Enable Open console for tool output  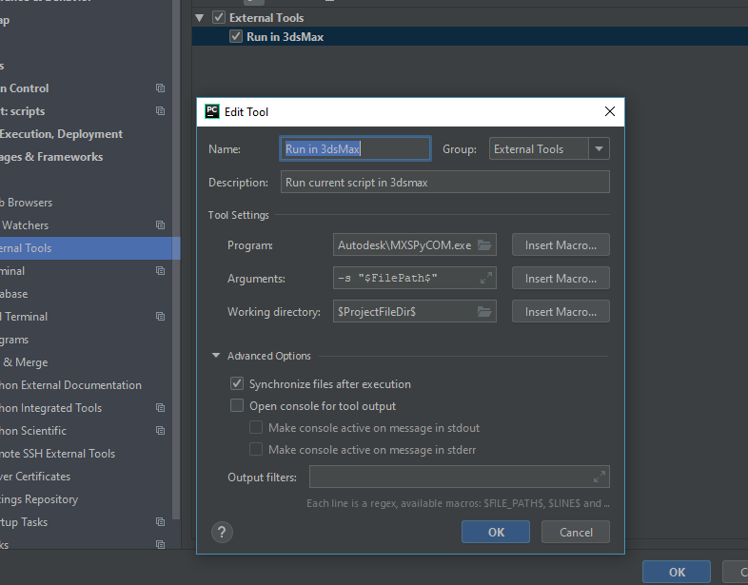237,405
